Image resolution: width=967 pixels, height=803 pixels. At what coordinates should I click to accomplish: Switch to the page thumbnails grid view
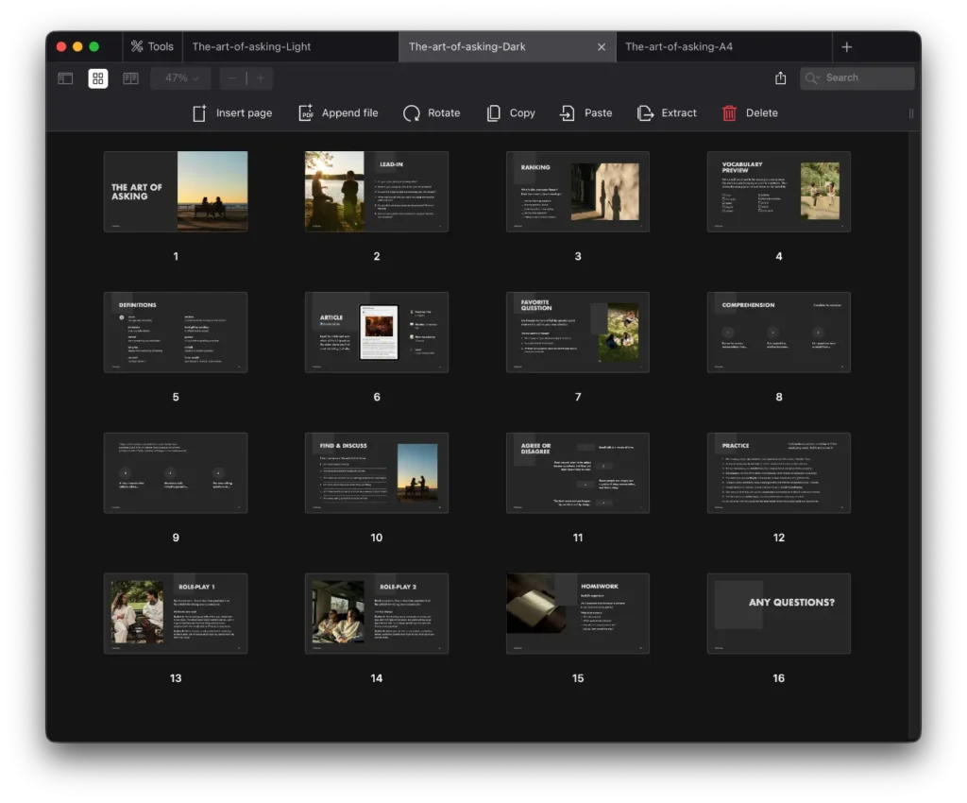coord(98,78)
